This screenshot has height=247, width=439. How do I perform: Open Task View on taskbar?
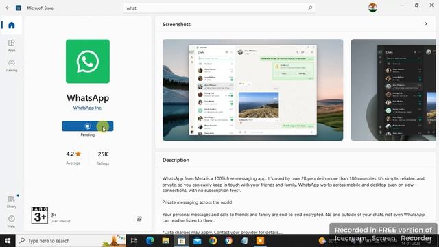[x=134, y=241]
